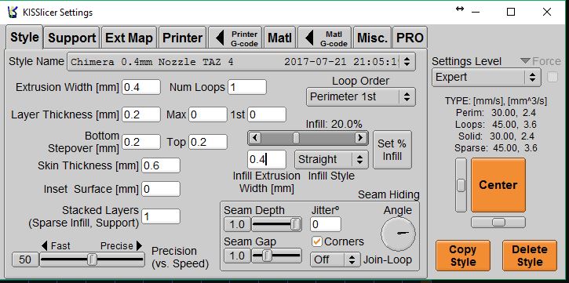Click the Extrusion Width field
Viewport: 569px width, 283px height.
[141, 87]
